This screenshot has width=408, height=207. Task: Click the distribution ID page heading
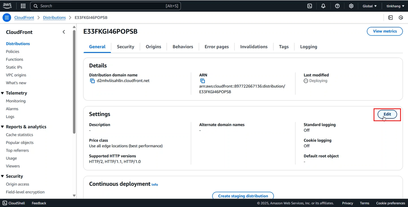(x=110, y=32)
